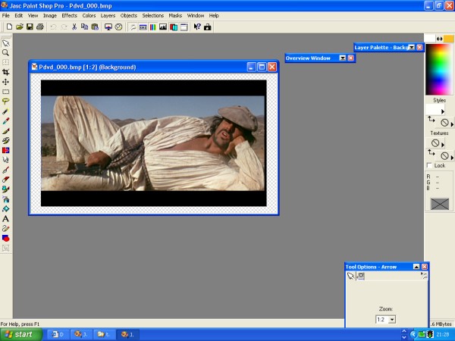Select the Arrow tool in tool palette
This screenshot has height=341, width=455.
[x=6, y=43]
